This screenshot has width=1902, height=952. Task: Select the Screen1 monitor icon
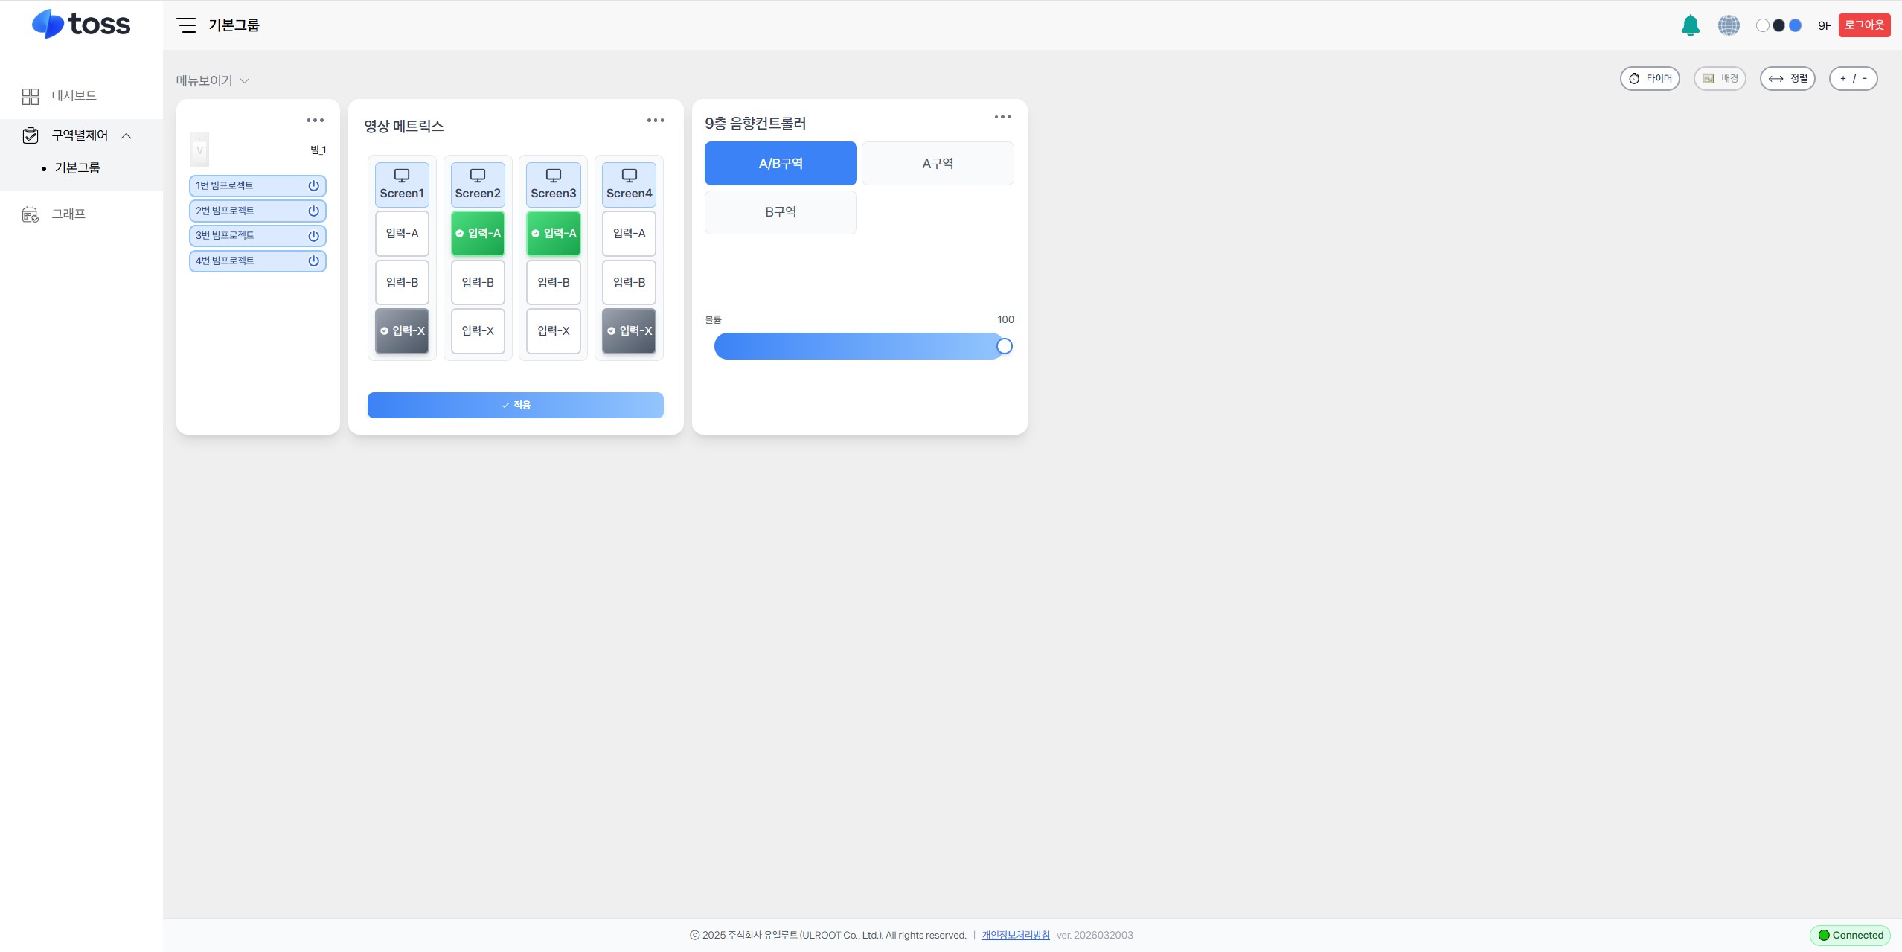coord(402,176)
